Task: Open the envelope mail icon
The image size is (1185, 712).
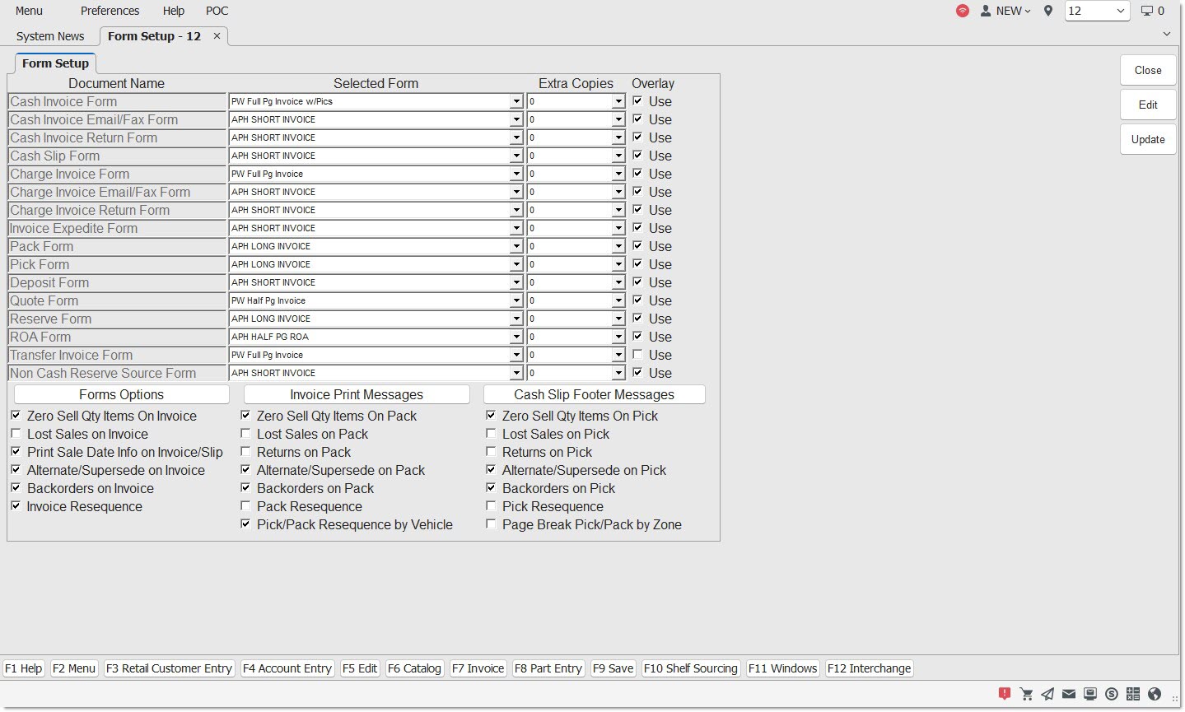Action: click(x=1069, y=694)
